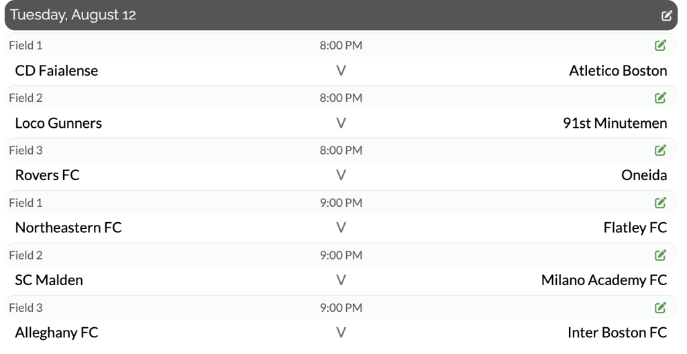Open Milano Academy FC team page
The width and height of the screenshot is (687, 354).
tap(604, 280)
